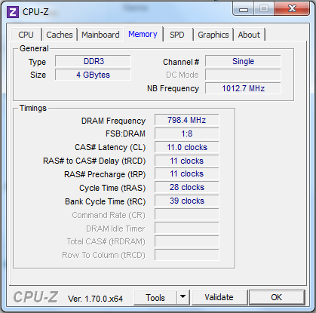The width and height of the screenshot is (316, 313).
Task: Select the Memory tab
Action: click(x=143, y=34)
